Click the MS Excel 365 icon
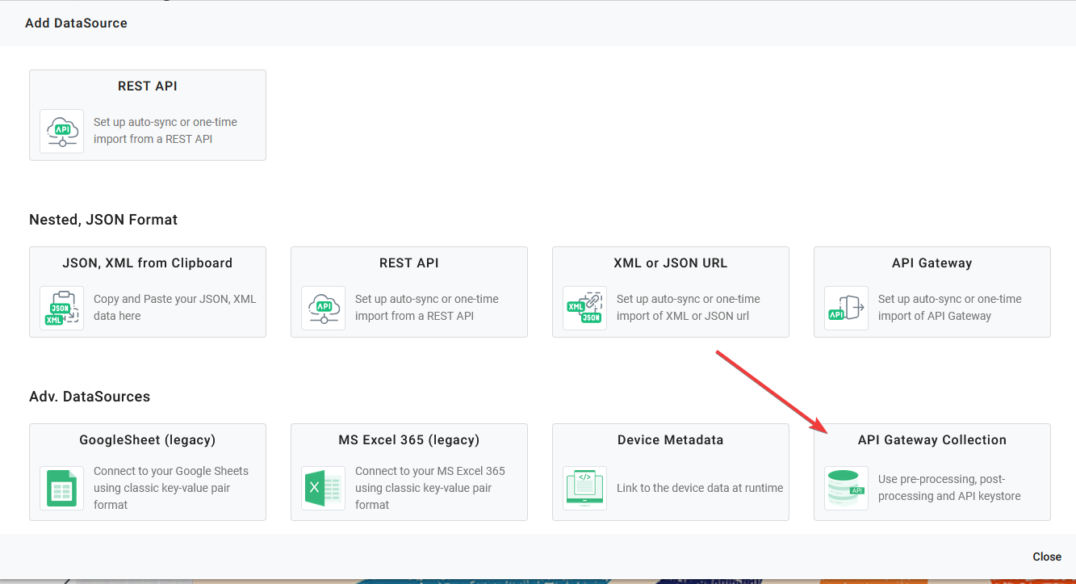The height and width of the screenshot is (584, 1076). 324,488
